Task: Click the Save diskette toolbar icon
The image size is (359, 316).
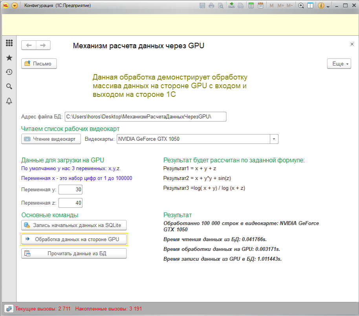Action: click(202, 5)
